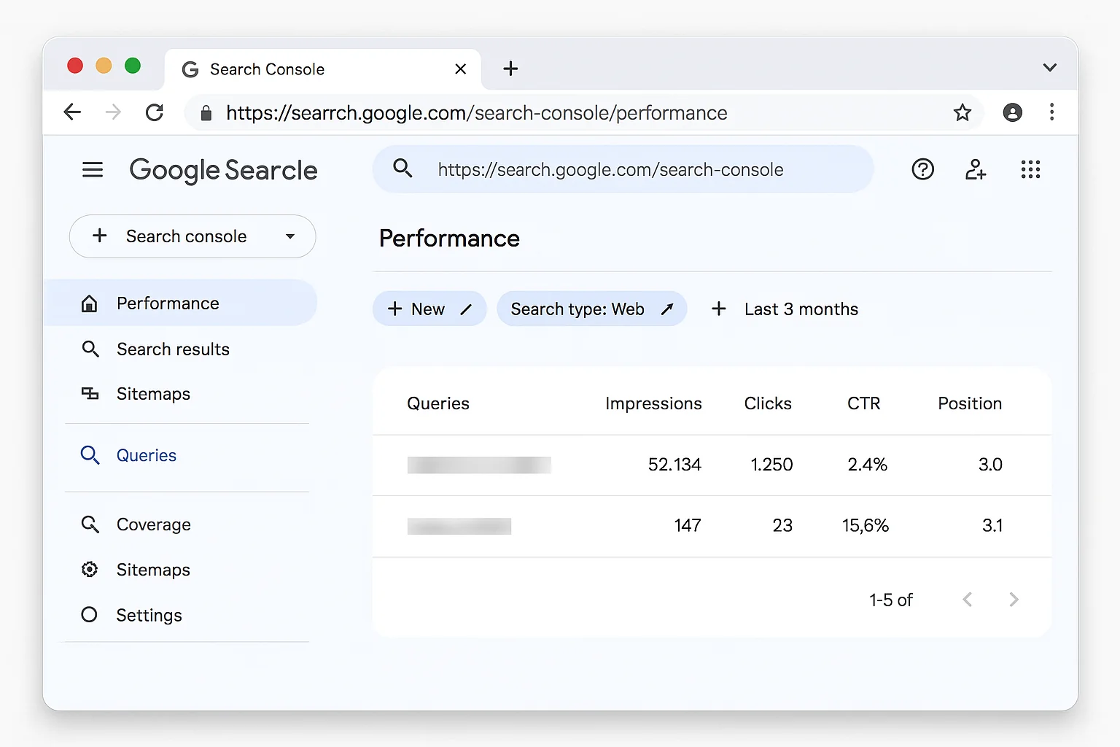1120x747 pixels.
Task: Select the Performance home icon
Action: tap(89, 303)
